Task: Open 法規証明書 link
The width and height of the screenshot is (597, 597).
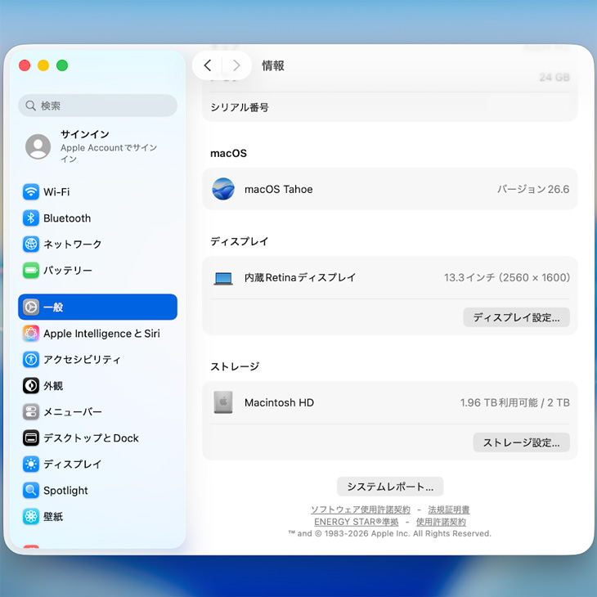Action: pos(448,509)
